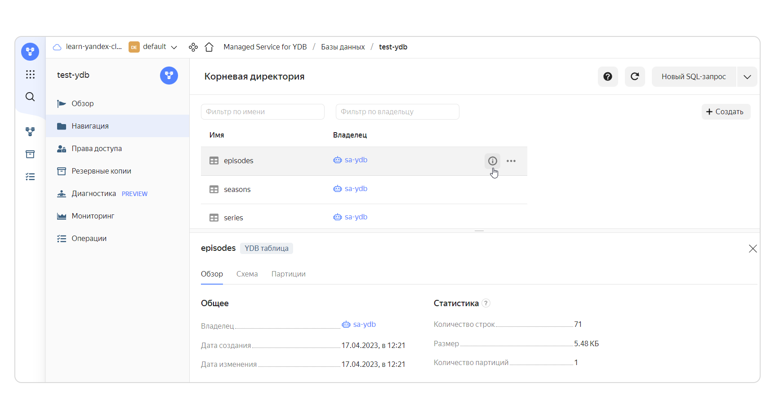The height and width of the screenshot is (419, 775).
Task: Switch to the Партиции tab
Action: click(289, 274)
